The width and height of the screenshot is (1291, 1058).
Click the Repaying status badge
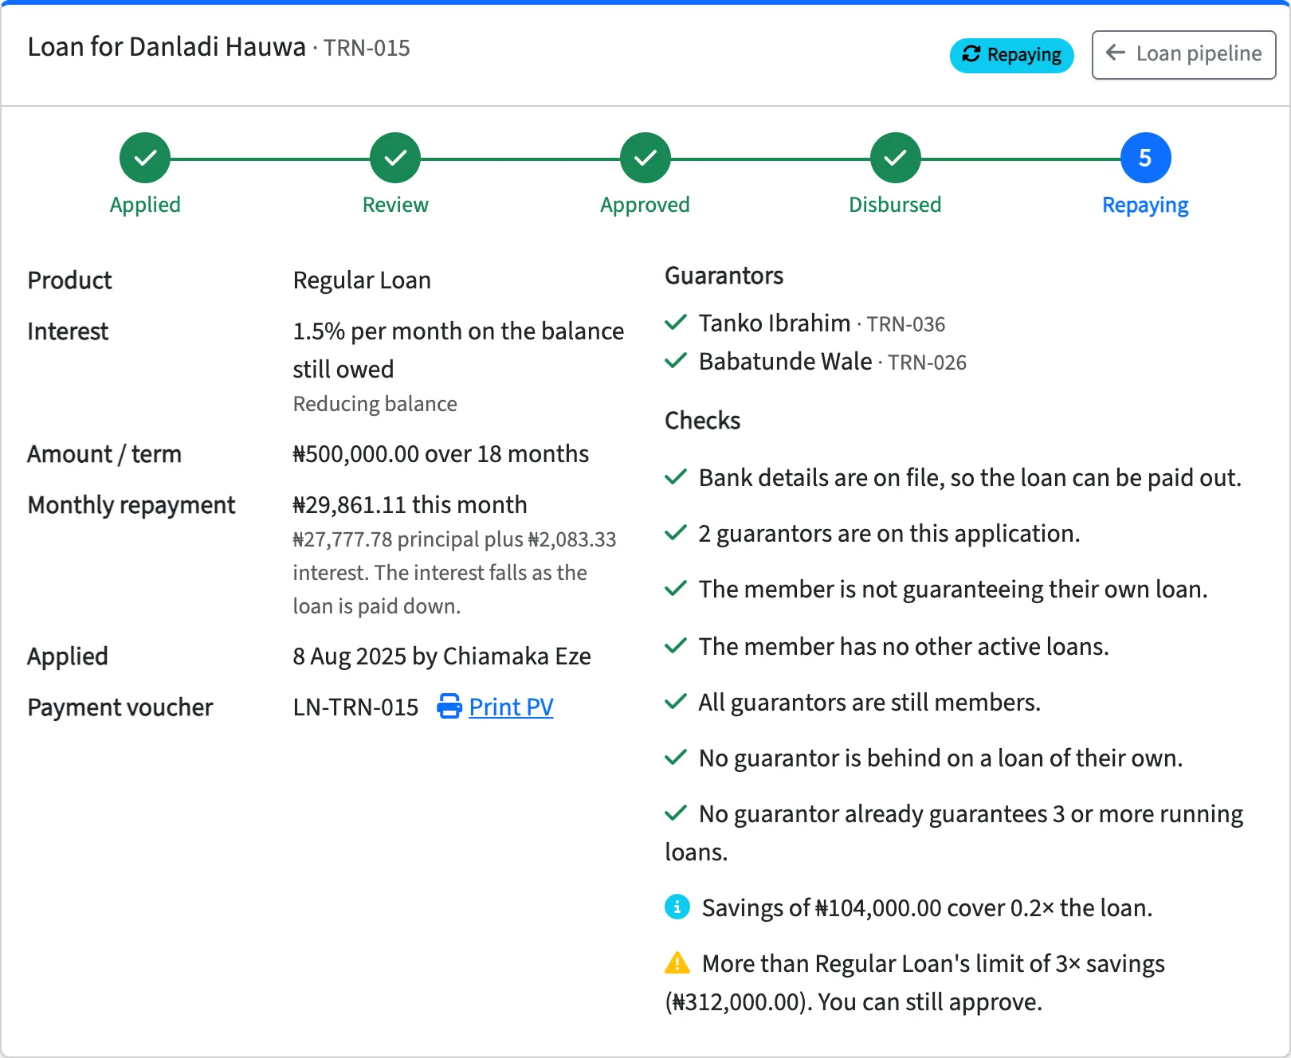pyautogui.click(x=1011, y=55)
